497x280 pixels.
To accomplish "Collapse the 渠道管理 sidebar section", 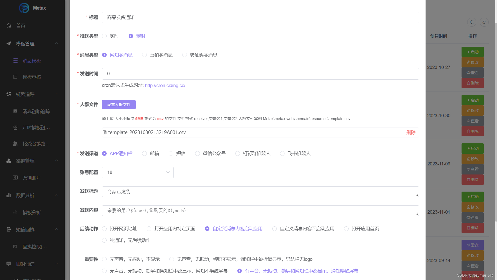I will click(x=56, y=161).
